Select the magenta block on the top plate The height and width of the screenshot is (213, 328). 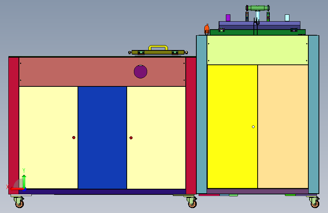click(x=228, y=18)
